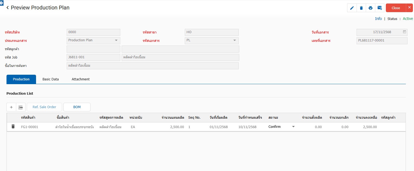
Task: Switch to the Basic Data tab
Action: [51, 79]
